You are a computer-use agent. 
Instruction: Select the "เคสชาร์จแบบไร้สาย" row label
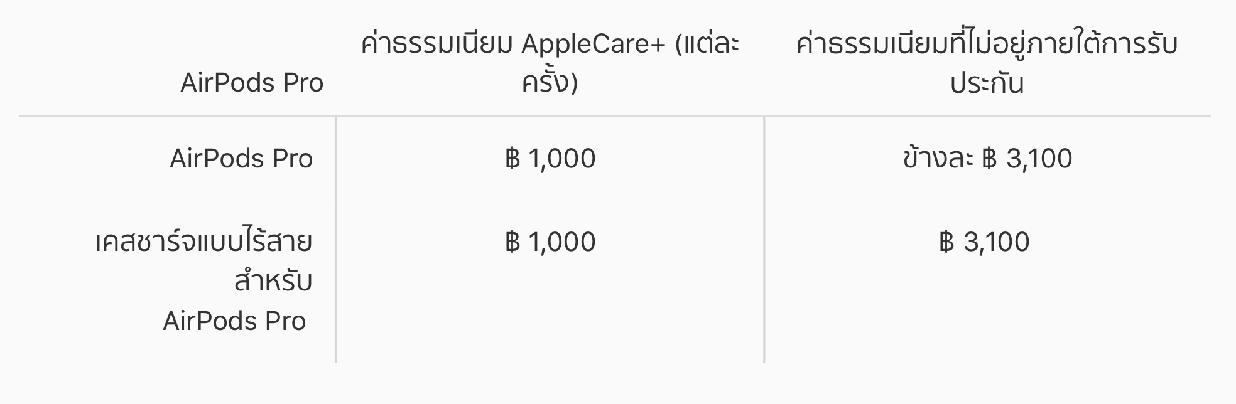pyautogui.click(x=203, y=242)
